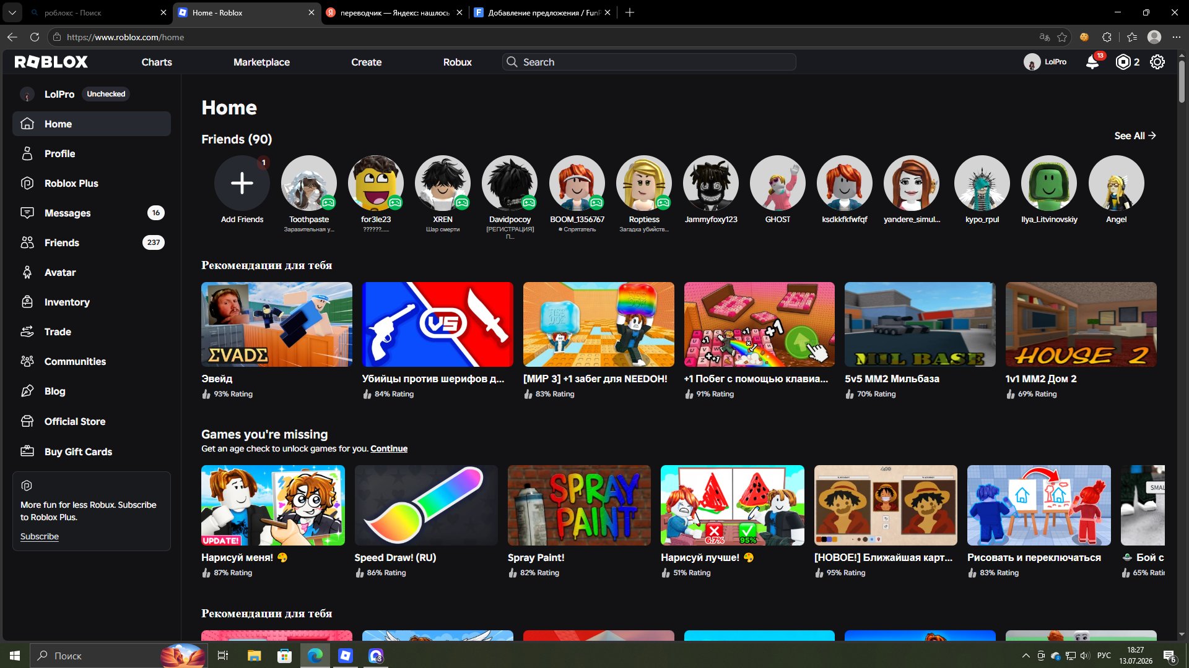Open the translate page icon in address bar
The height and width of the screenshot is (668, 1189).
click(x=1044, y=37)
